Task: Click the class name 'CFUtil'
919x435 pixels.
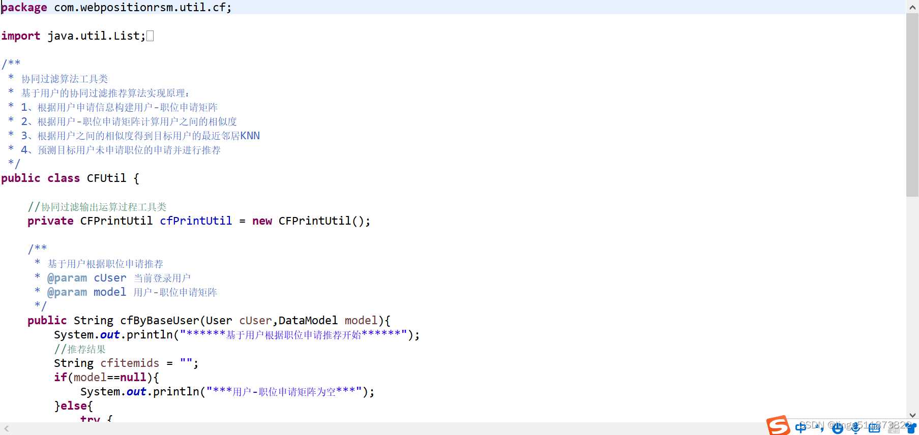Action: tap(106, 178)
